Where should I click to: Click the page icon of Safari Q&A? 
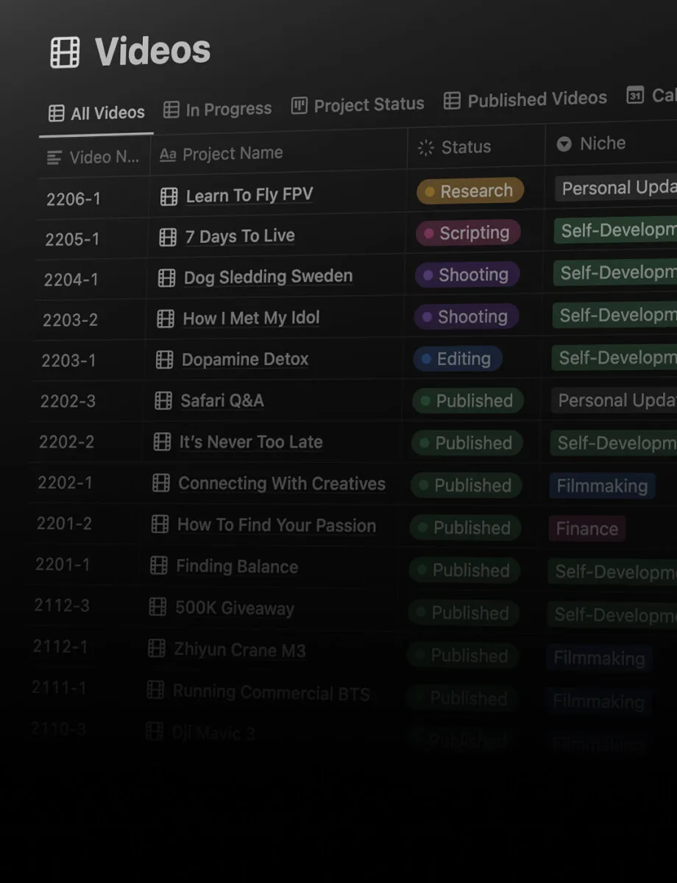pyautogui.click(x=163, y=401)
